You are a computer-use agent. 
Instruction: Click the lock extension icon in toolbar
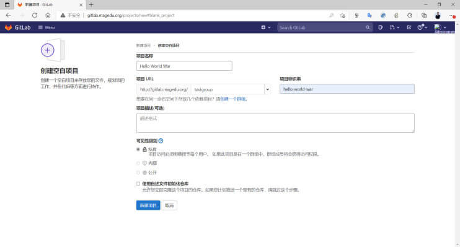396,16
